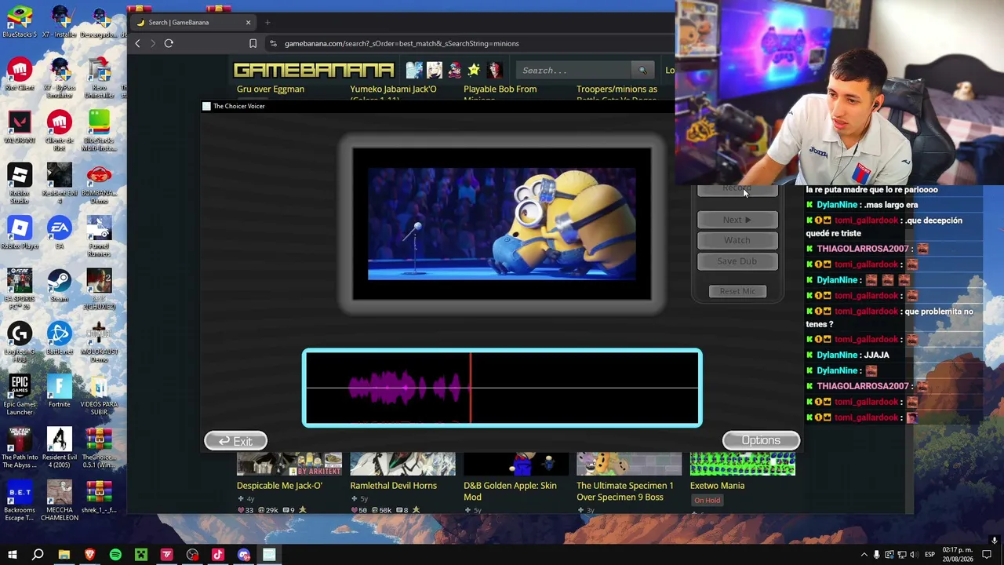
Task: Open Battle.net desktop shortcut
Action: [x=59, y=337]
